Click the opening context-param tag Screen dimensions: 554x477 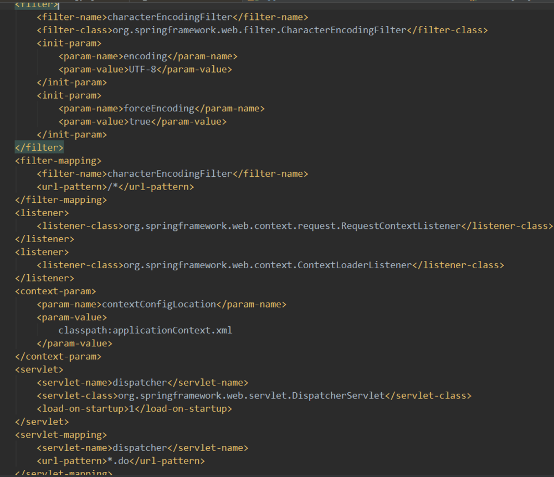pos(55,291)
